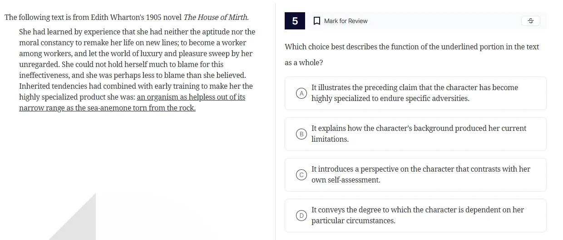Choose the circled C answer bubble
Viewport: 563px width, 240px height.
(x=301, y=175)
